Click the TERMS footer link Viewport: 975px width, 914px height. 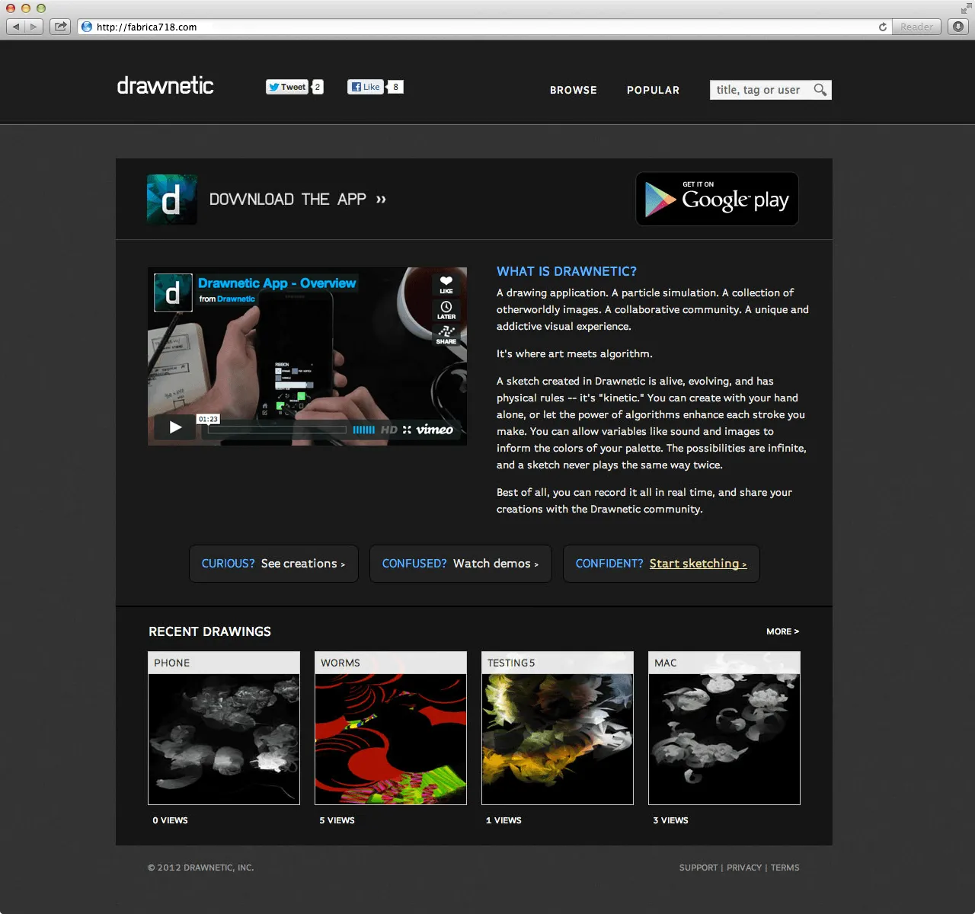click(x=785, y=868)
